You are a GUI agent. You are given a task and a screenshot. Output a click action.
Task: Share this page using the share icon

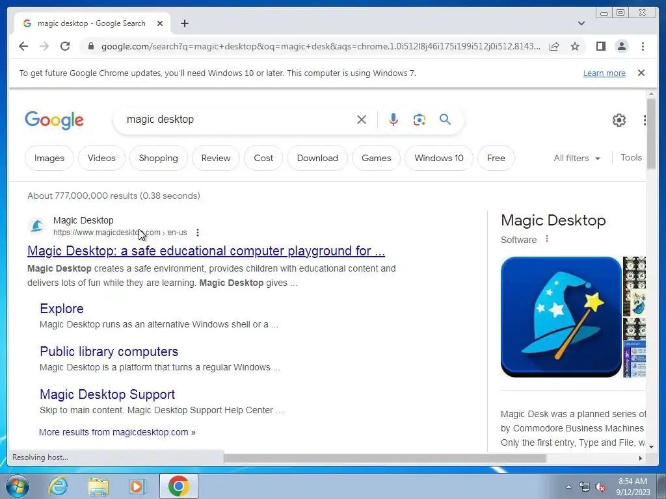(x=554, y=46)
